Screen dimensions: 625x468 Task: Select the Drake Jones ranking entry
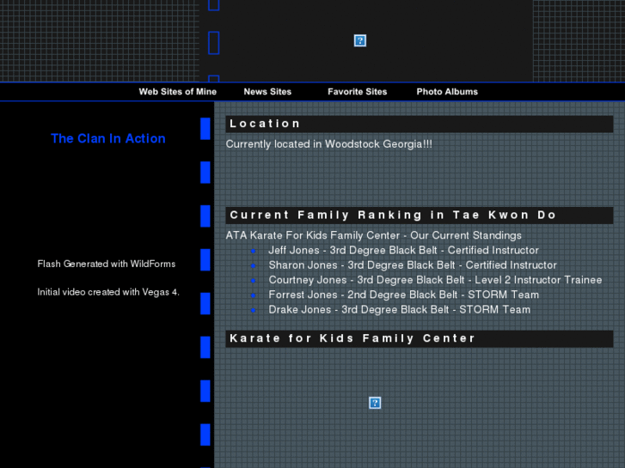(400, 309)
